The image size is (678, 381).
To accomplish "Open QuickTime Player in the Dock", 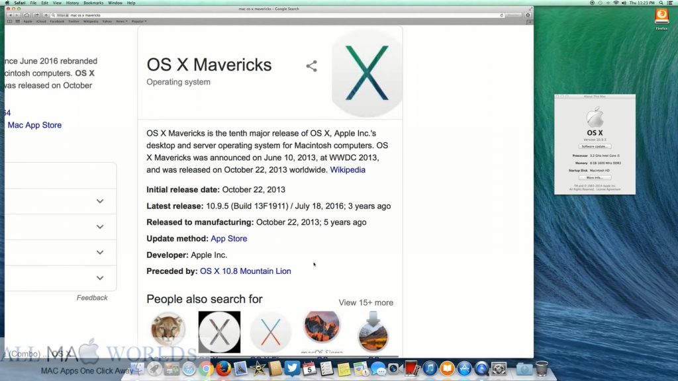I will 481,368.
